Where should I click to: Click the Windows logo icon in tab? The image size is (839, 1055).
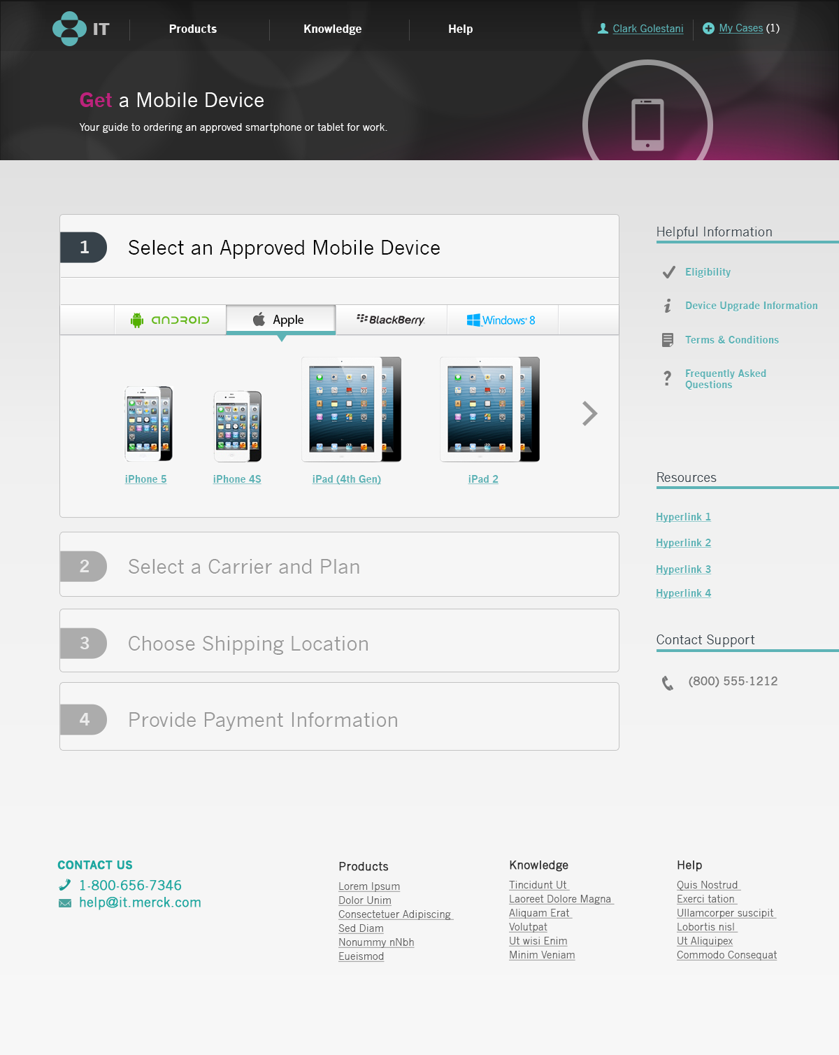[473, 320]
